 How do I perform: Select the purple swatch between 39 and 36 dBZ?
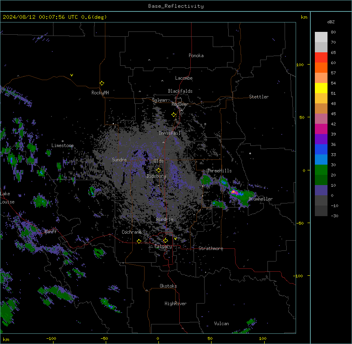[321, 139]
